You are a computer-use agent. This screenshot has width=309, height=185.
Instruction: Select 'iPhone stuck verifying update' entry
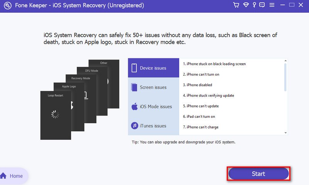[209, 95]
